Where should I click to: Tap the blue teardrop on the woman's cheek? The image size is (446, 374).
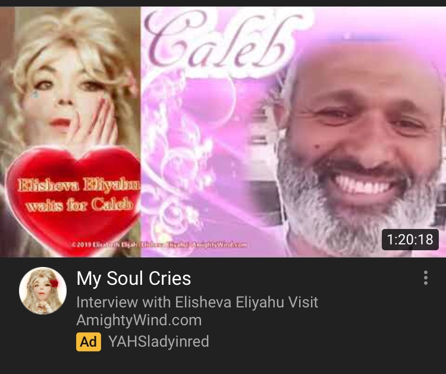(x=35, y=94)
